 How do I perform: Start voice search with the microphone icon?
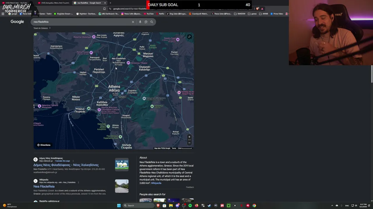pos(140,22)
